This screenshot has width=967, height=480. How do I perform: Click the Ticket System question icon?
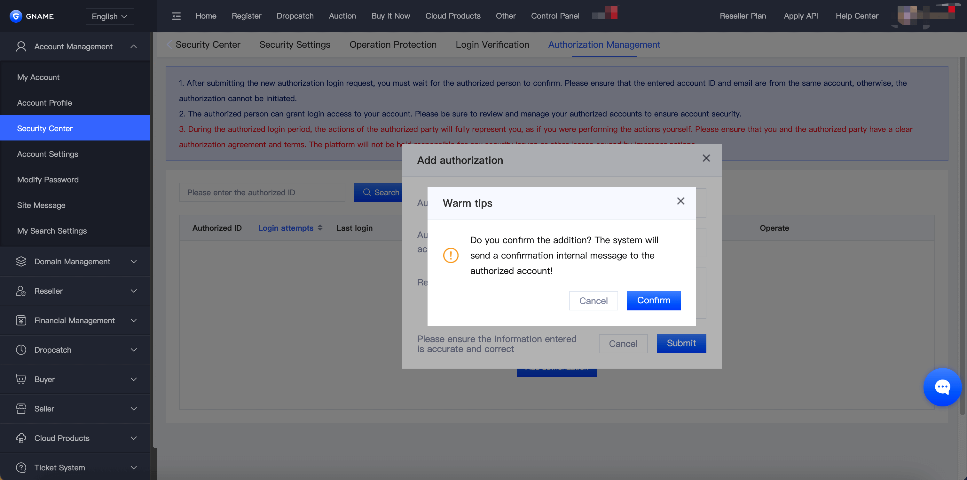tap(21, 468)
